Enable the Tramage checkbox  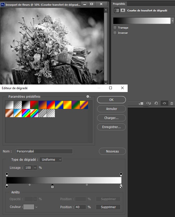pos(115,27)
